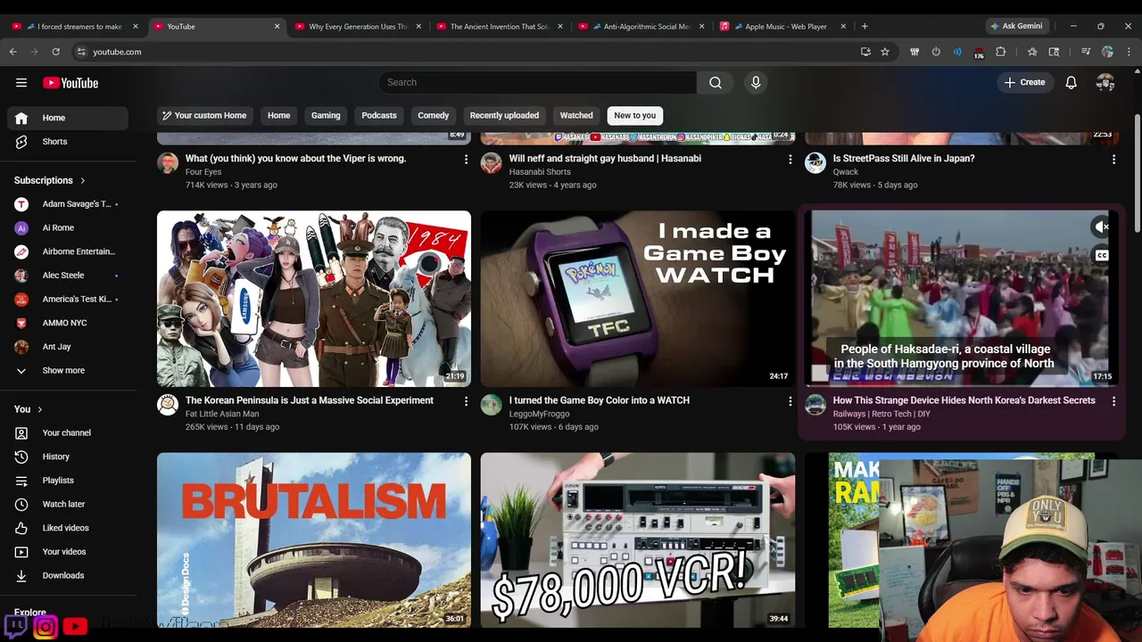This screenshot has width=1142, height=642.
Task: Open Fat Little Asian Man channel avatar
Action: tap(168, 405)
